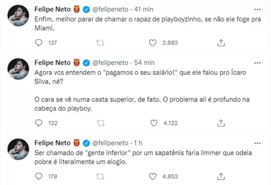Viewport: 271px width, 185px height.
Task: Reply to the "gente inferior" tweet
Action: (x=39, y=176)
